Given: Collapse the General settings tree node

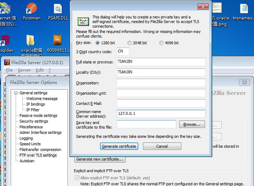Looking at the screenshot, I should click(16, 93).
